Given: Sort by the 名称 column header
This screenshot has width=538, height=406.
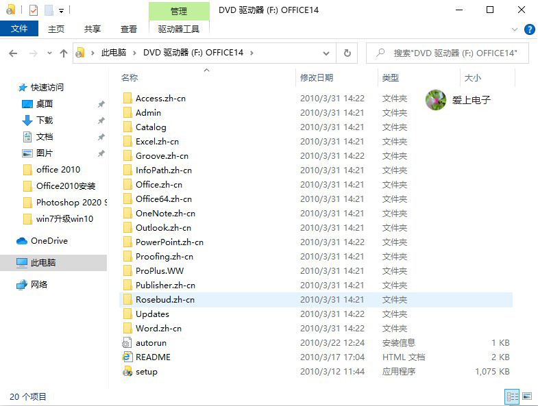Looking at the screenshot, I should click(130, 78).
